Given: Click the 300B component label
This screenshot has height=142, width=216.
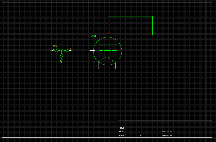Looking at the screenshot, I should click(x=94, y=36).
